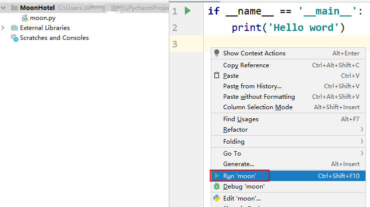Select moon.py in the project tree

42,18
